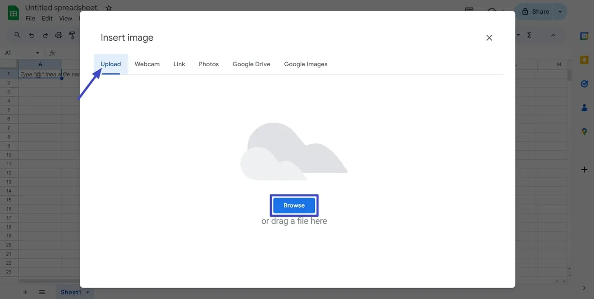Click the fx formula icon
This screenshot has height=299, width=594.
(52, 53)
